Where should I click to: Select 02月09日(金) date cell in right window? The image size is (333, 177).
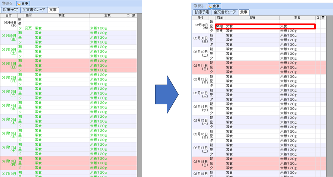coord(200,40)
